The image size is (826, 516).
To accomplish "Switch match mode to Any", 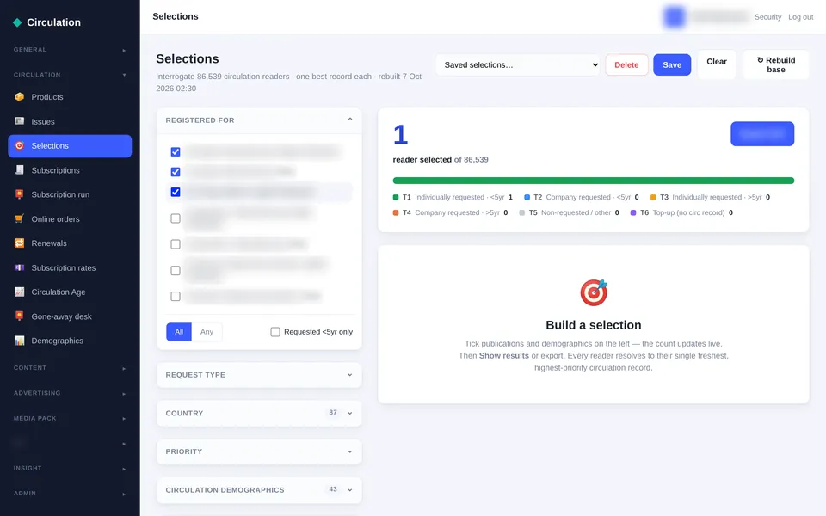I will 206,332.
